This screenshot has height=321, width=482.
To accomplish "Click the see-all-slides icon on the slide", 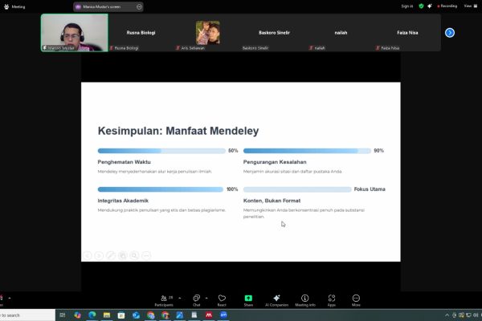I will tap(123, 255).
